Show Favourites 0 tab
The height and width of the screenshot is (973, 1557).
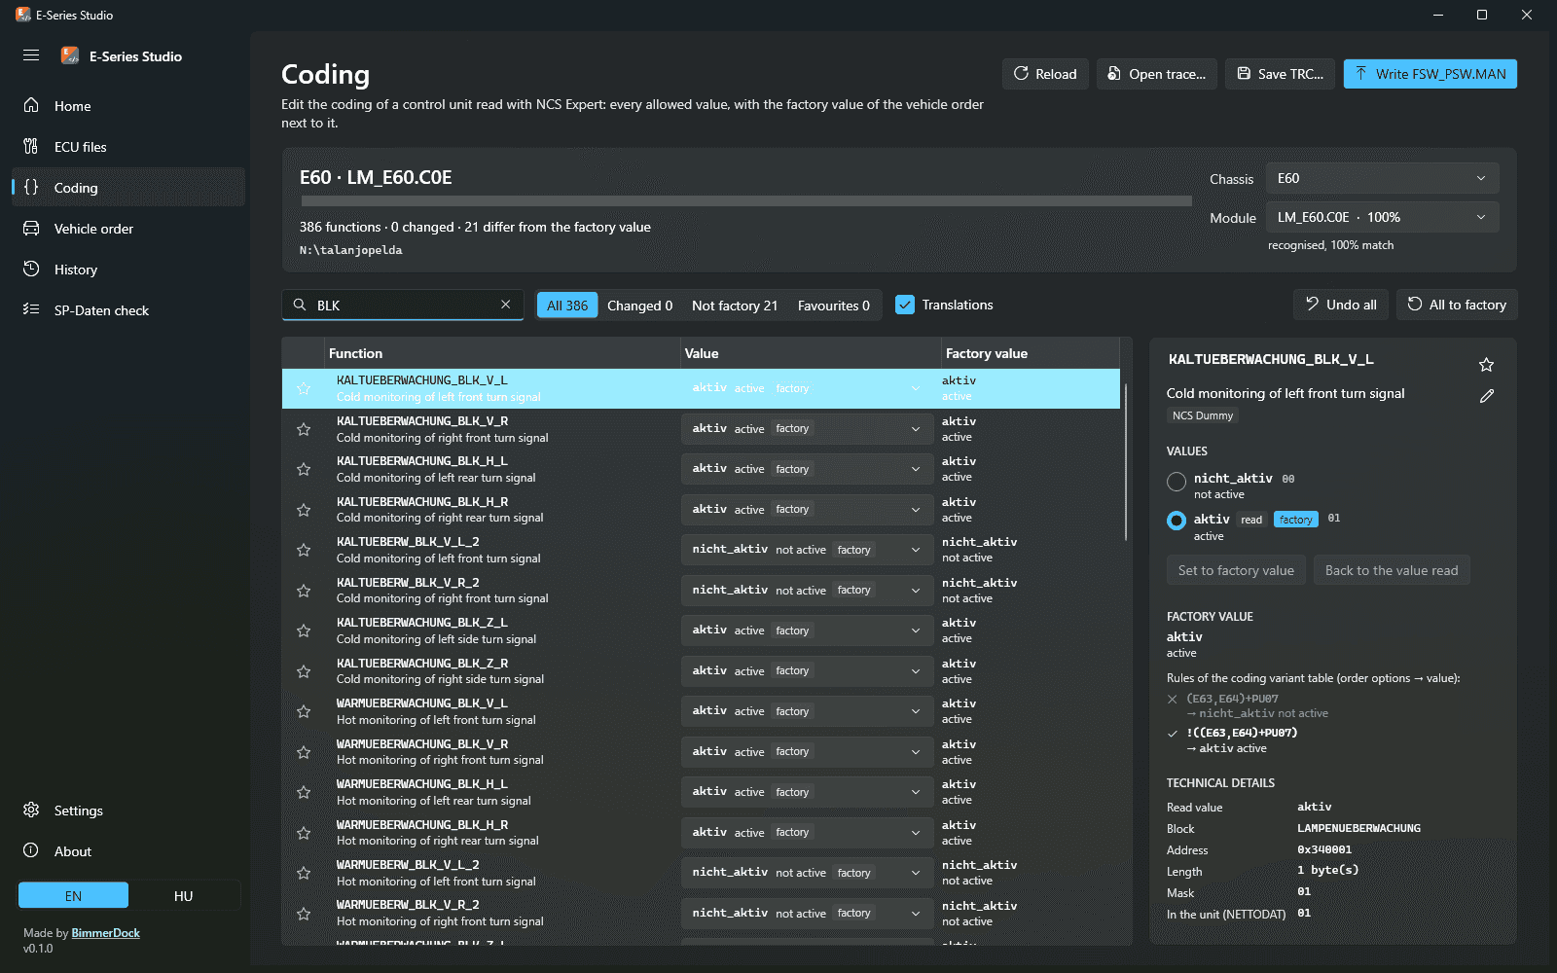click(834, 305)
